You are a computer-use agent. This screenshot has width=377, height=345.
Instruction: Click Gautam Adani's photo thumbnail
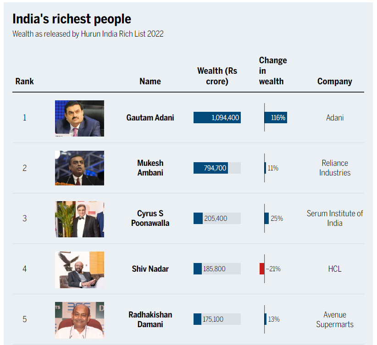80,119
